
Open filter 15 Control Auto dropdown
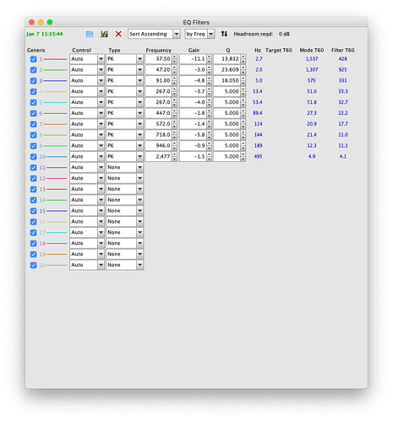87,211
